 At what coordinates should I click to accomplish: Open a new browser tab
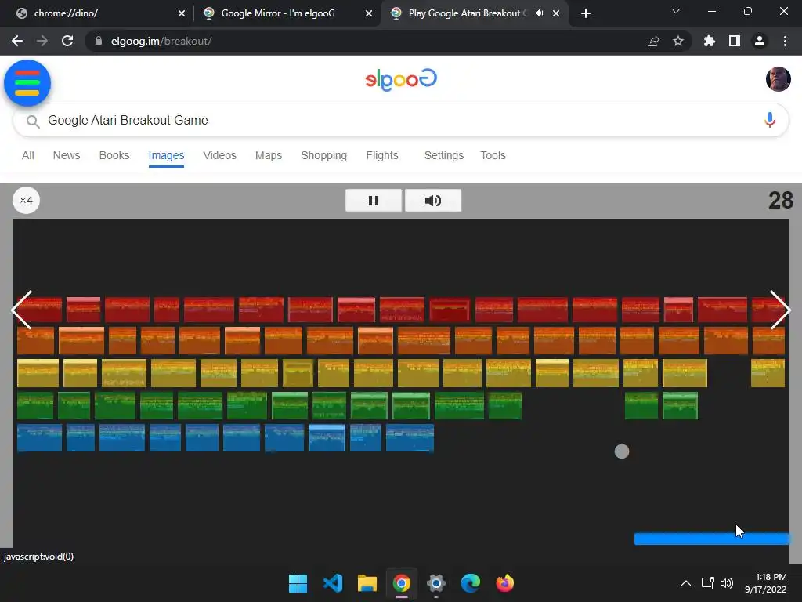[586, 13]
